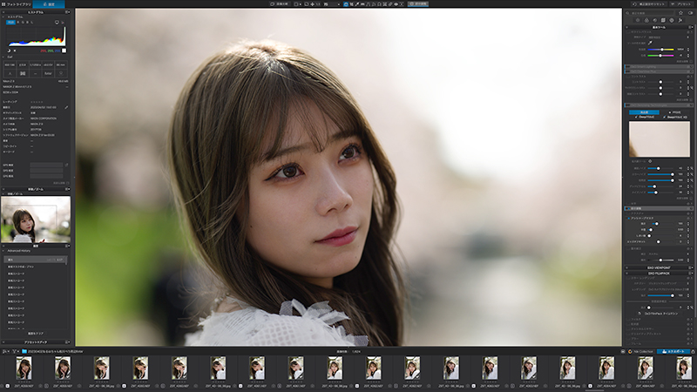Adjust the blue-yellow color temperature slider
Screen dimensions: 697x392
click(660, 50)
